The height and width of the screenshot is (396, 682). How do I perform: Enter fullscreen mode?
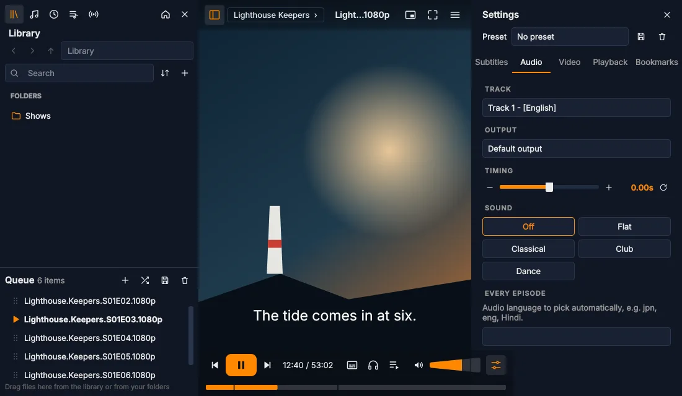[433, 15]
